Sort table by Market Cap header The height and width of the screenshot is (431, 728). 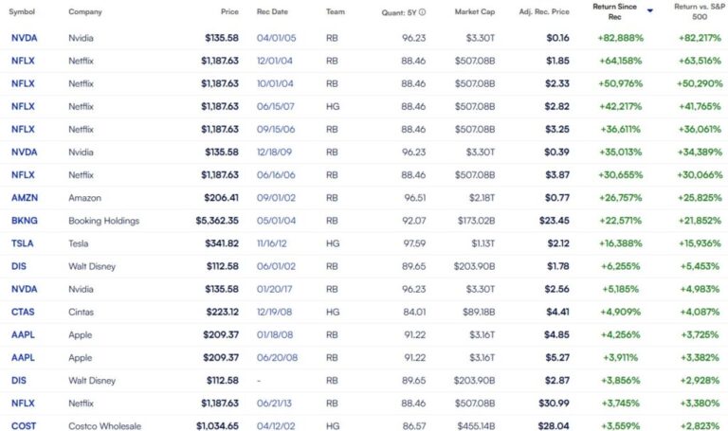(x=474, y=12)
